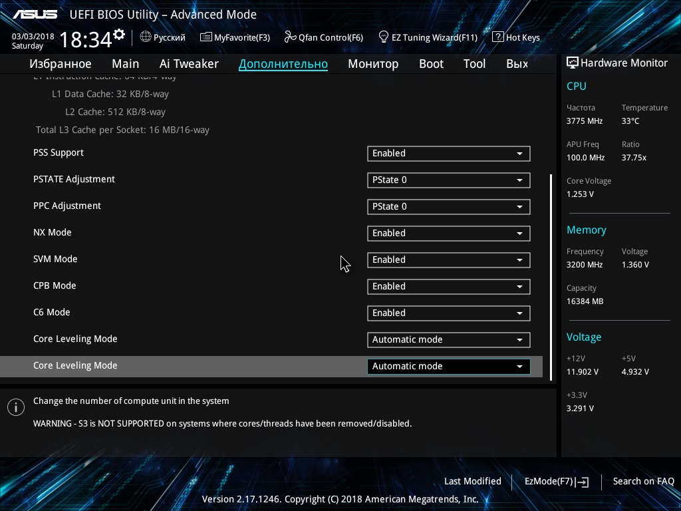Viewport: 681px width, 511px height.
Task: Open the Qfan Control fan icon
Action: (290, 37)
